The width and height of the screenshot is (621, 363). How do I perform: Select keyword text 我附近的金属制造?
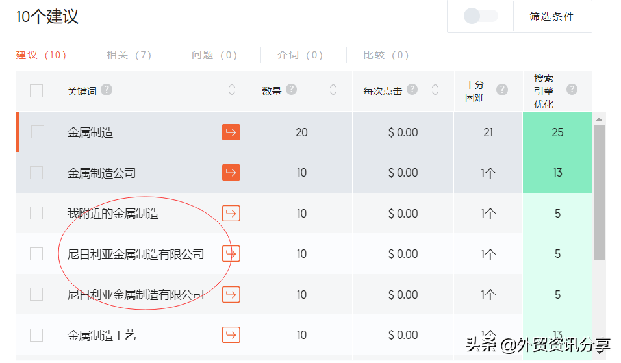point(113,214)
